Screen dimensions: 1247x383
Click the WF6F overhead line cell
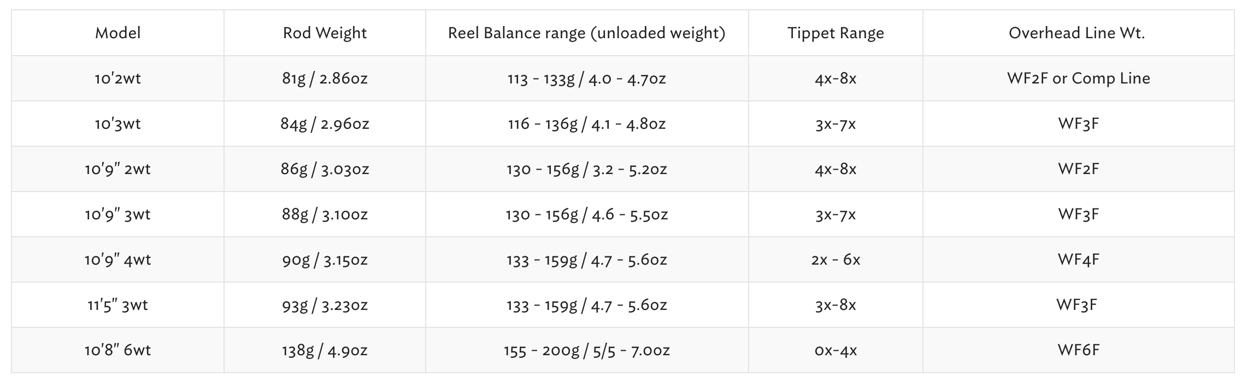pos(1078,350)
